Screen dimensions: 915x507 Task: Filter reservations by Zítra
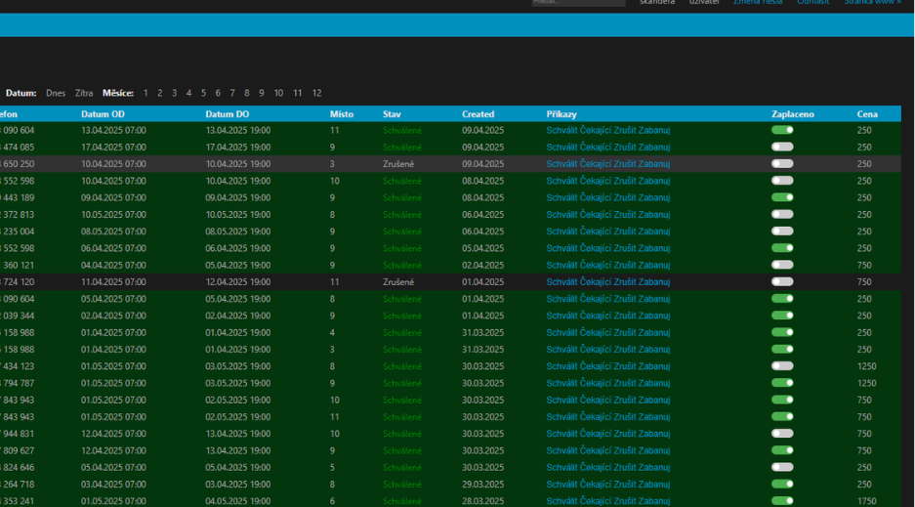point(84,94)
